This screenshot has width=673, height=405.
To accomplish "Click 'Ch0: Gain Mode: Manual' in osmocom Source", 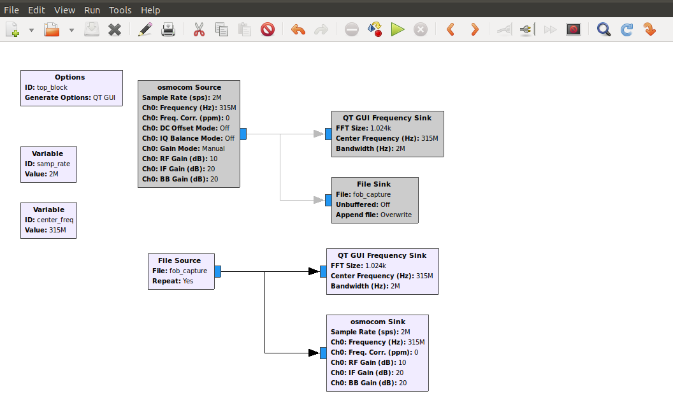I will pyautogui.click(x=184, y=148).
